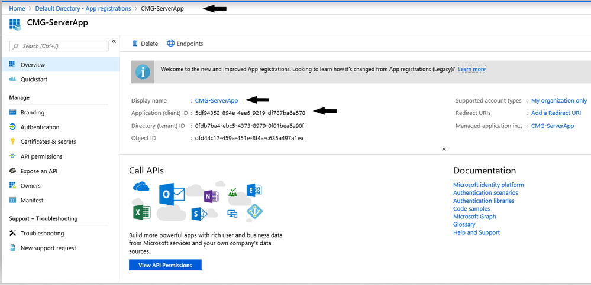
Task: Collapse the sidebar with the double chevron
Action: point(114,41)
